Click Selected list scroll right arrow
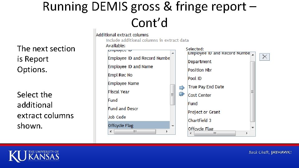 (x=247, y=133)
